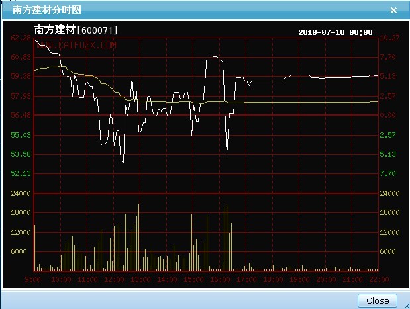
Task: Click the right 18000 volume label
Action: (x=389, y=212)
